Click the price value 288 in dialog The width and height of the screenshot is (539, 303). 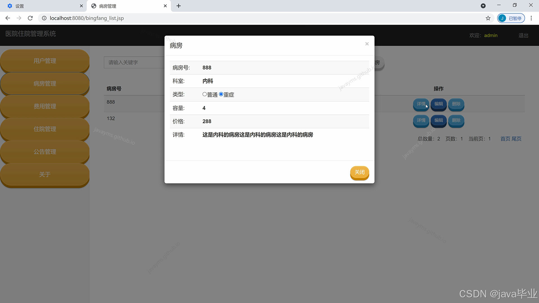[207, 121]
